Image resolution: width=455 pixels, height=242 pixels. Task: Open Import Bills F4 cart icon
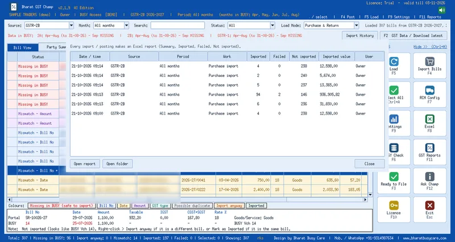pyautogui.click(x=429, y=61)
